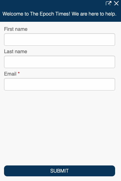
Task: Click the "We are here to help" banner text
Action: tap(94, 14)
